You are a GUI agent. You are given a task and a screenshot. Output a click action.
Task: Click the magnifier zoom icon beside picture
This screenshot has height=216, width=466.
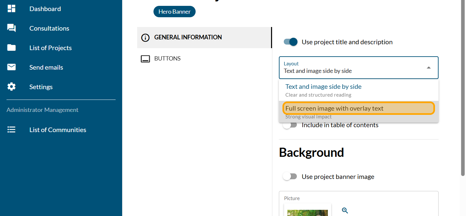click(345, 210)
